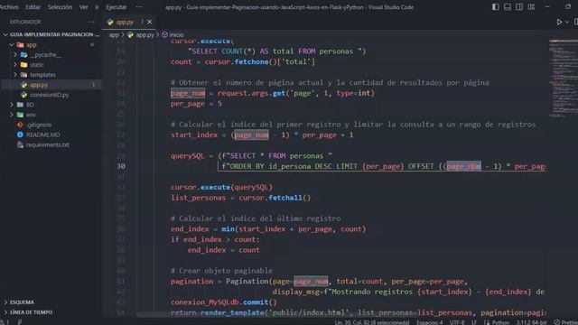
Task: Open the Editar menu
Action: 33,7
